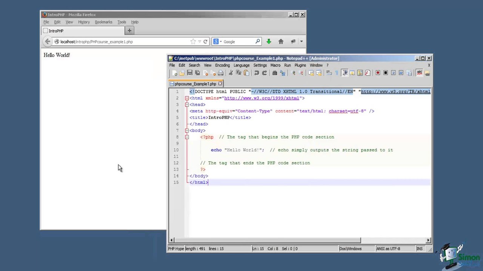Open the Notepad++ Plugins menu
The height and width of the screenshot is (271, 483).
click(x=300, y=65)
